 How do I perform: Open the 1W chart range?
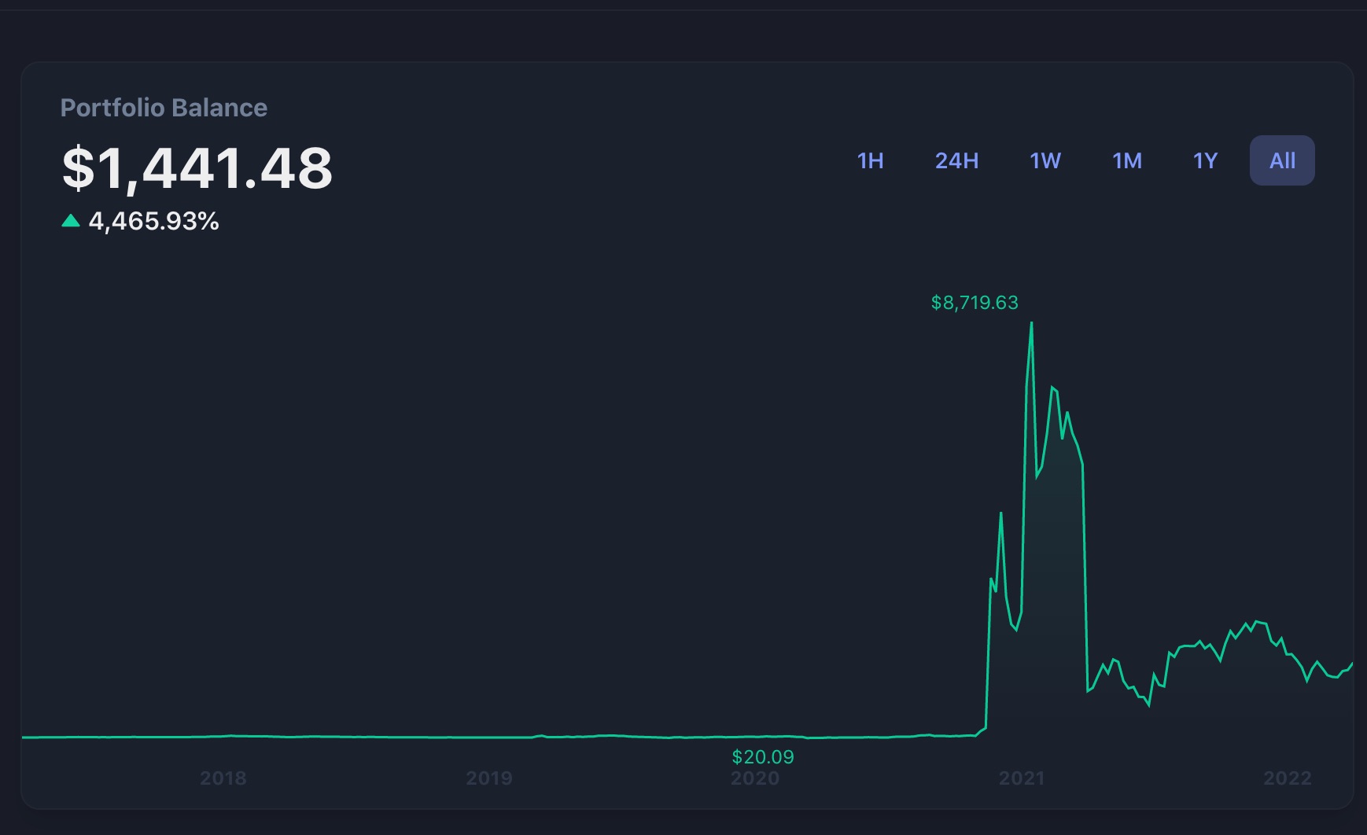pyautogui.click(x=1045, y=160)
